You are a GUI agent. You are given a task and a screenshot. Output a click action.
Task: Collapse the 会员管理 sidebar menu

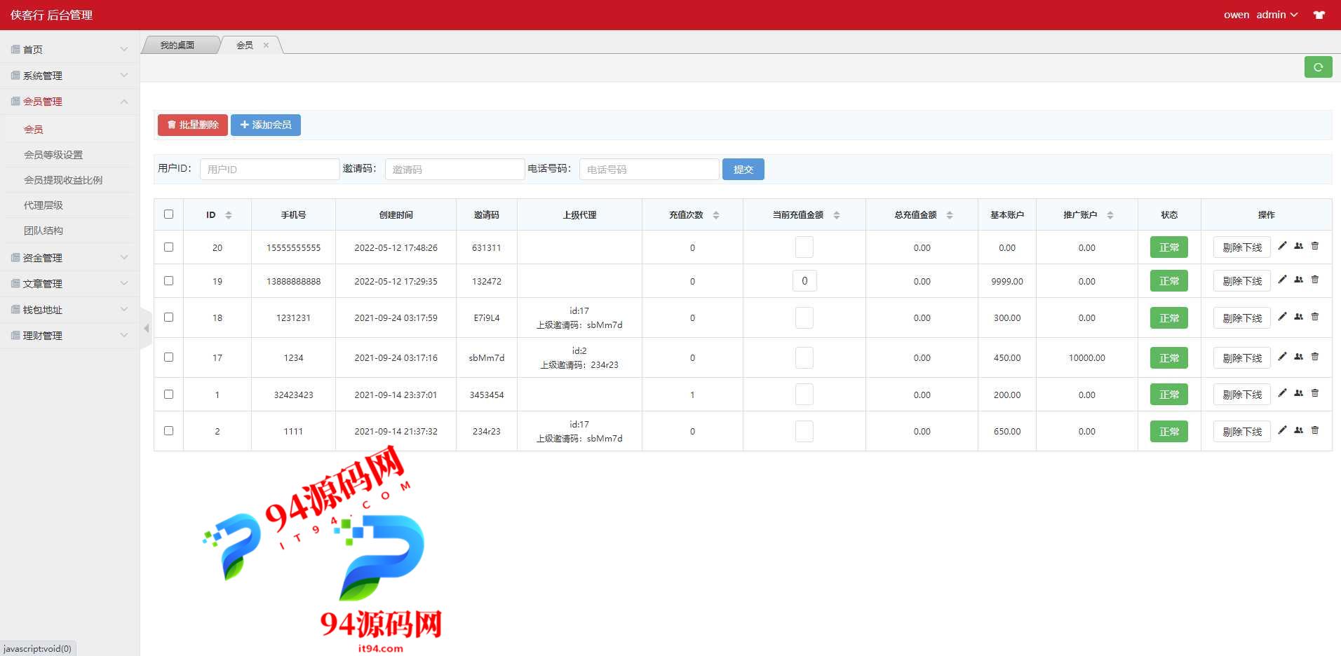coord(69,102)
